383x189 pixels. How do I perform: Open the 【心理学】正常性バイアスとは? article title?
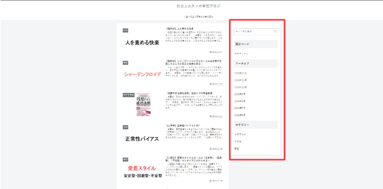click(x=183, y=125)
